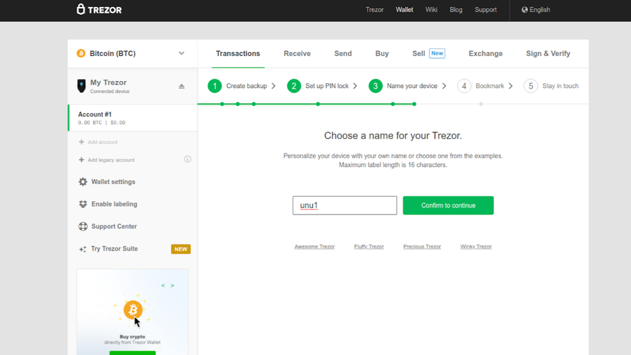631x355 pixels.
Task: Switch to the Receive tab
Action: pyautogui.click(x=297, y=53)
